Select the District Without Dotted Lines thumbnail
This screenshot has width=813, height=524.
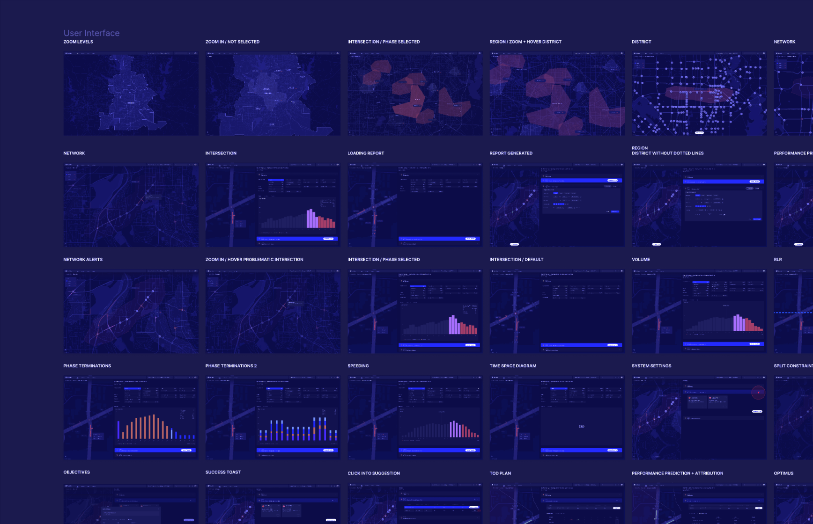(699, 205)
